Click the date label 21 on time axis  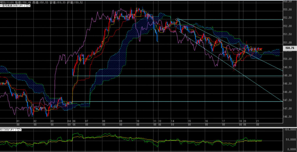click(258, 121)
